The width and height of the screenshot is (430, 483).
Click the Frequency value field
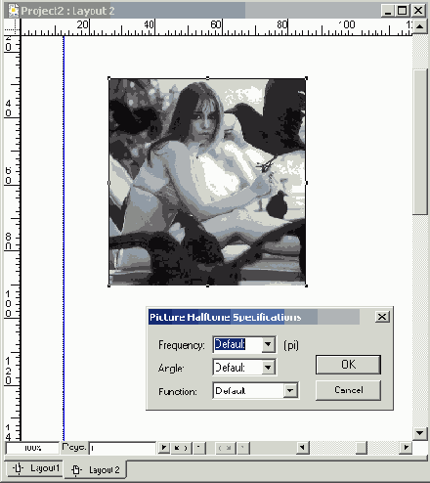tap(237, 344)
